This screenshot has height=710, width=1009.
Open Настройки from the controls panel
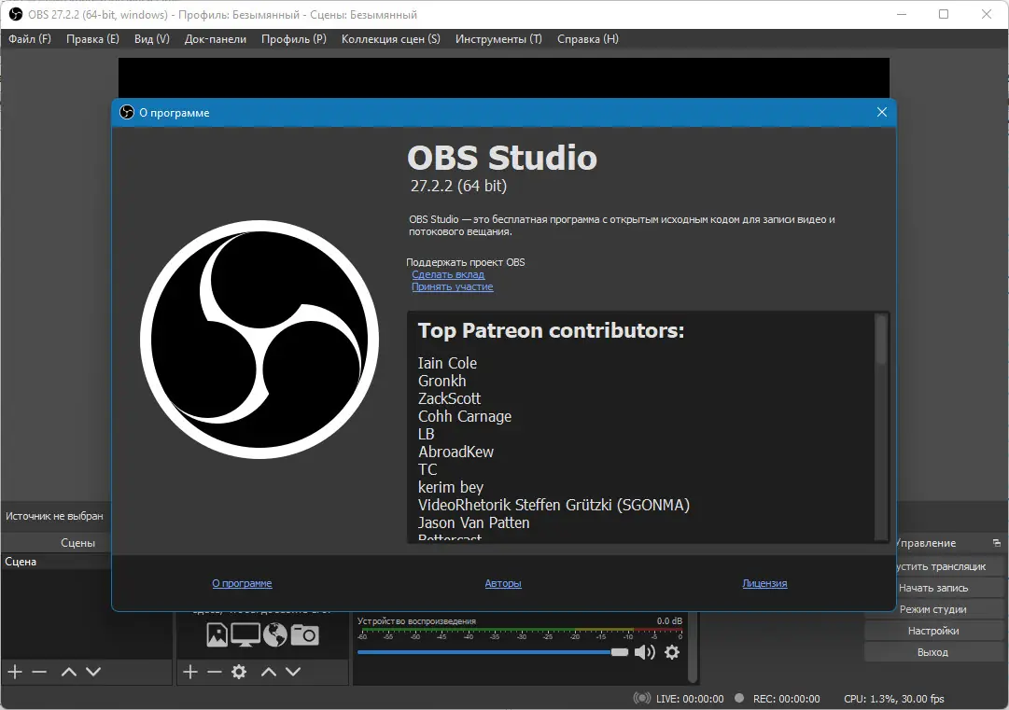tap(935, 631)
